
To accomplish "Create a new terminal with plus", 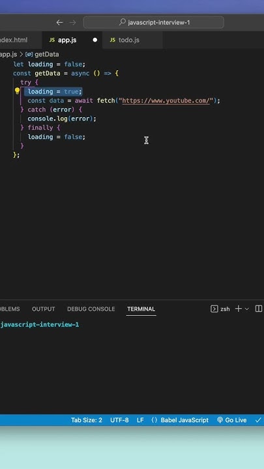I will point(239,309).
